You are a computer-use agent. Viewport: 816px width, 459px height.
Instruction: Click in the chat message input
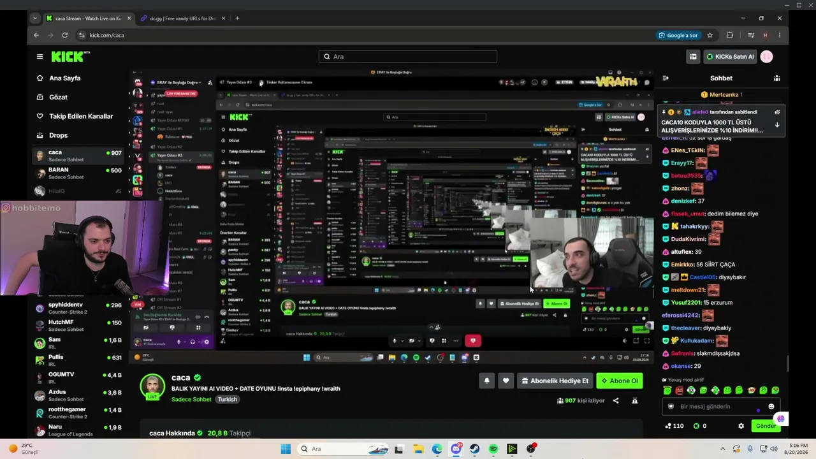[x=720, y=407]
